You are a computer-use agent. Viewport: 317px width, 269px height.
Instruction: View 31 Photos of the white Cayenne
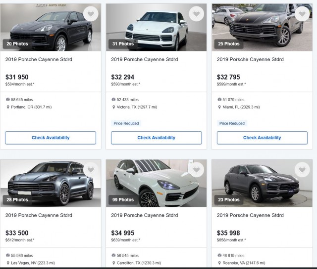[x=123, y=44]
